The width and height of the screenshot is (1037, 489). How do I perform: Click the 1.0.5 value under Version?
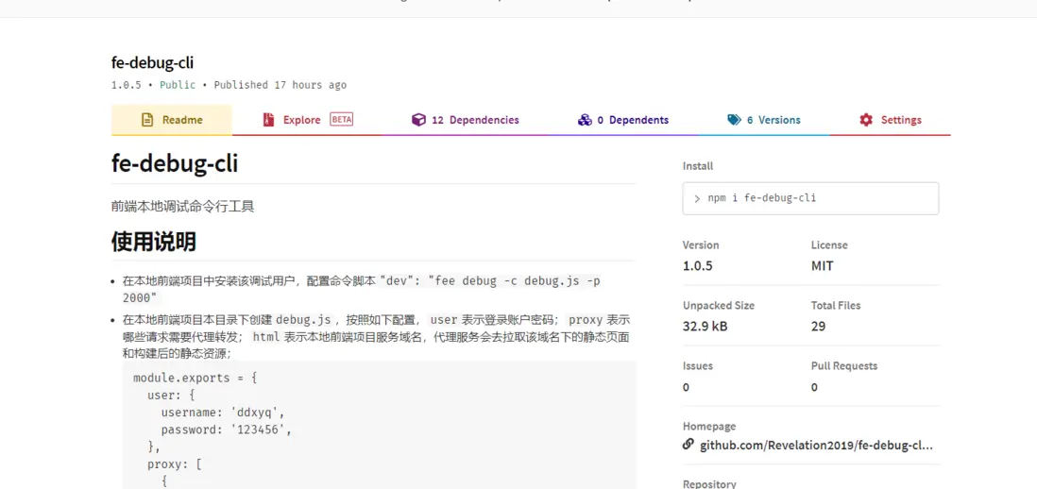pyautogui.click(x=697, y=266)
